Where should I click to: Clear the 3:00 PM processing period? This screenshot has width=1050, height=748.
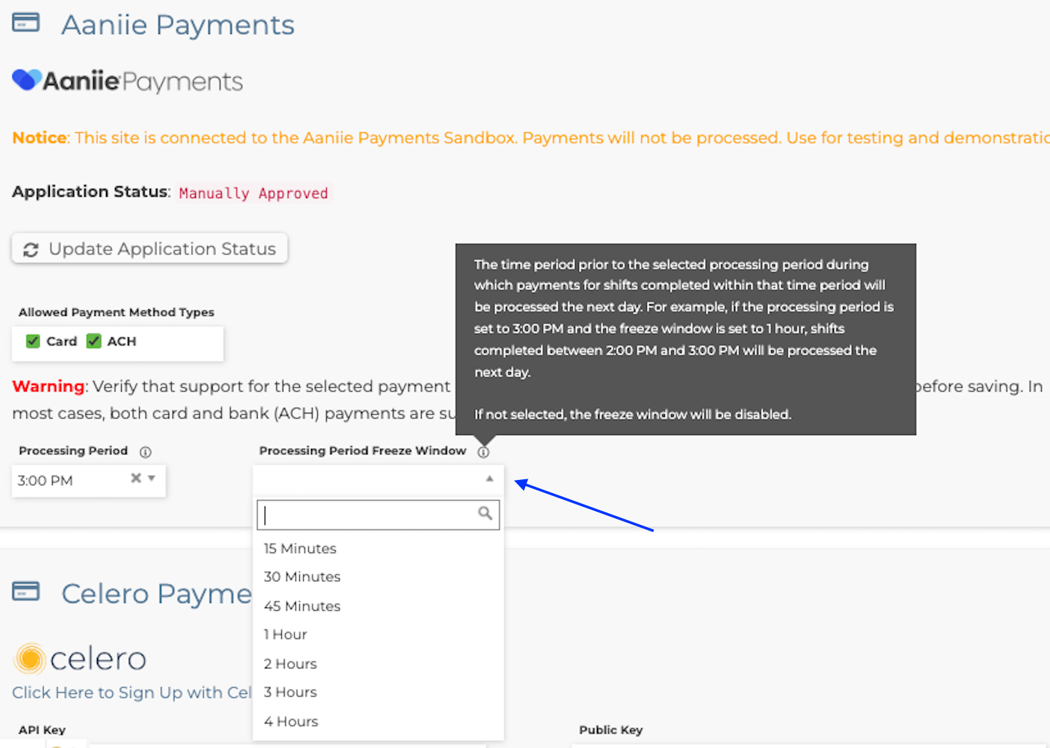pyautogui.click(x=136, y=478)
